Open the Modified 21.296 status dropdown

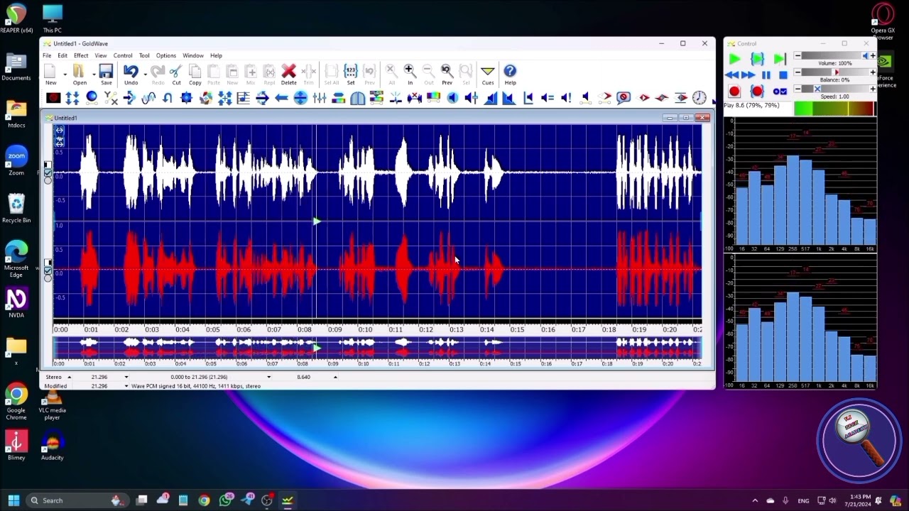(126, 386)
